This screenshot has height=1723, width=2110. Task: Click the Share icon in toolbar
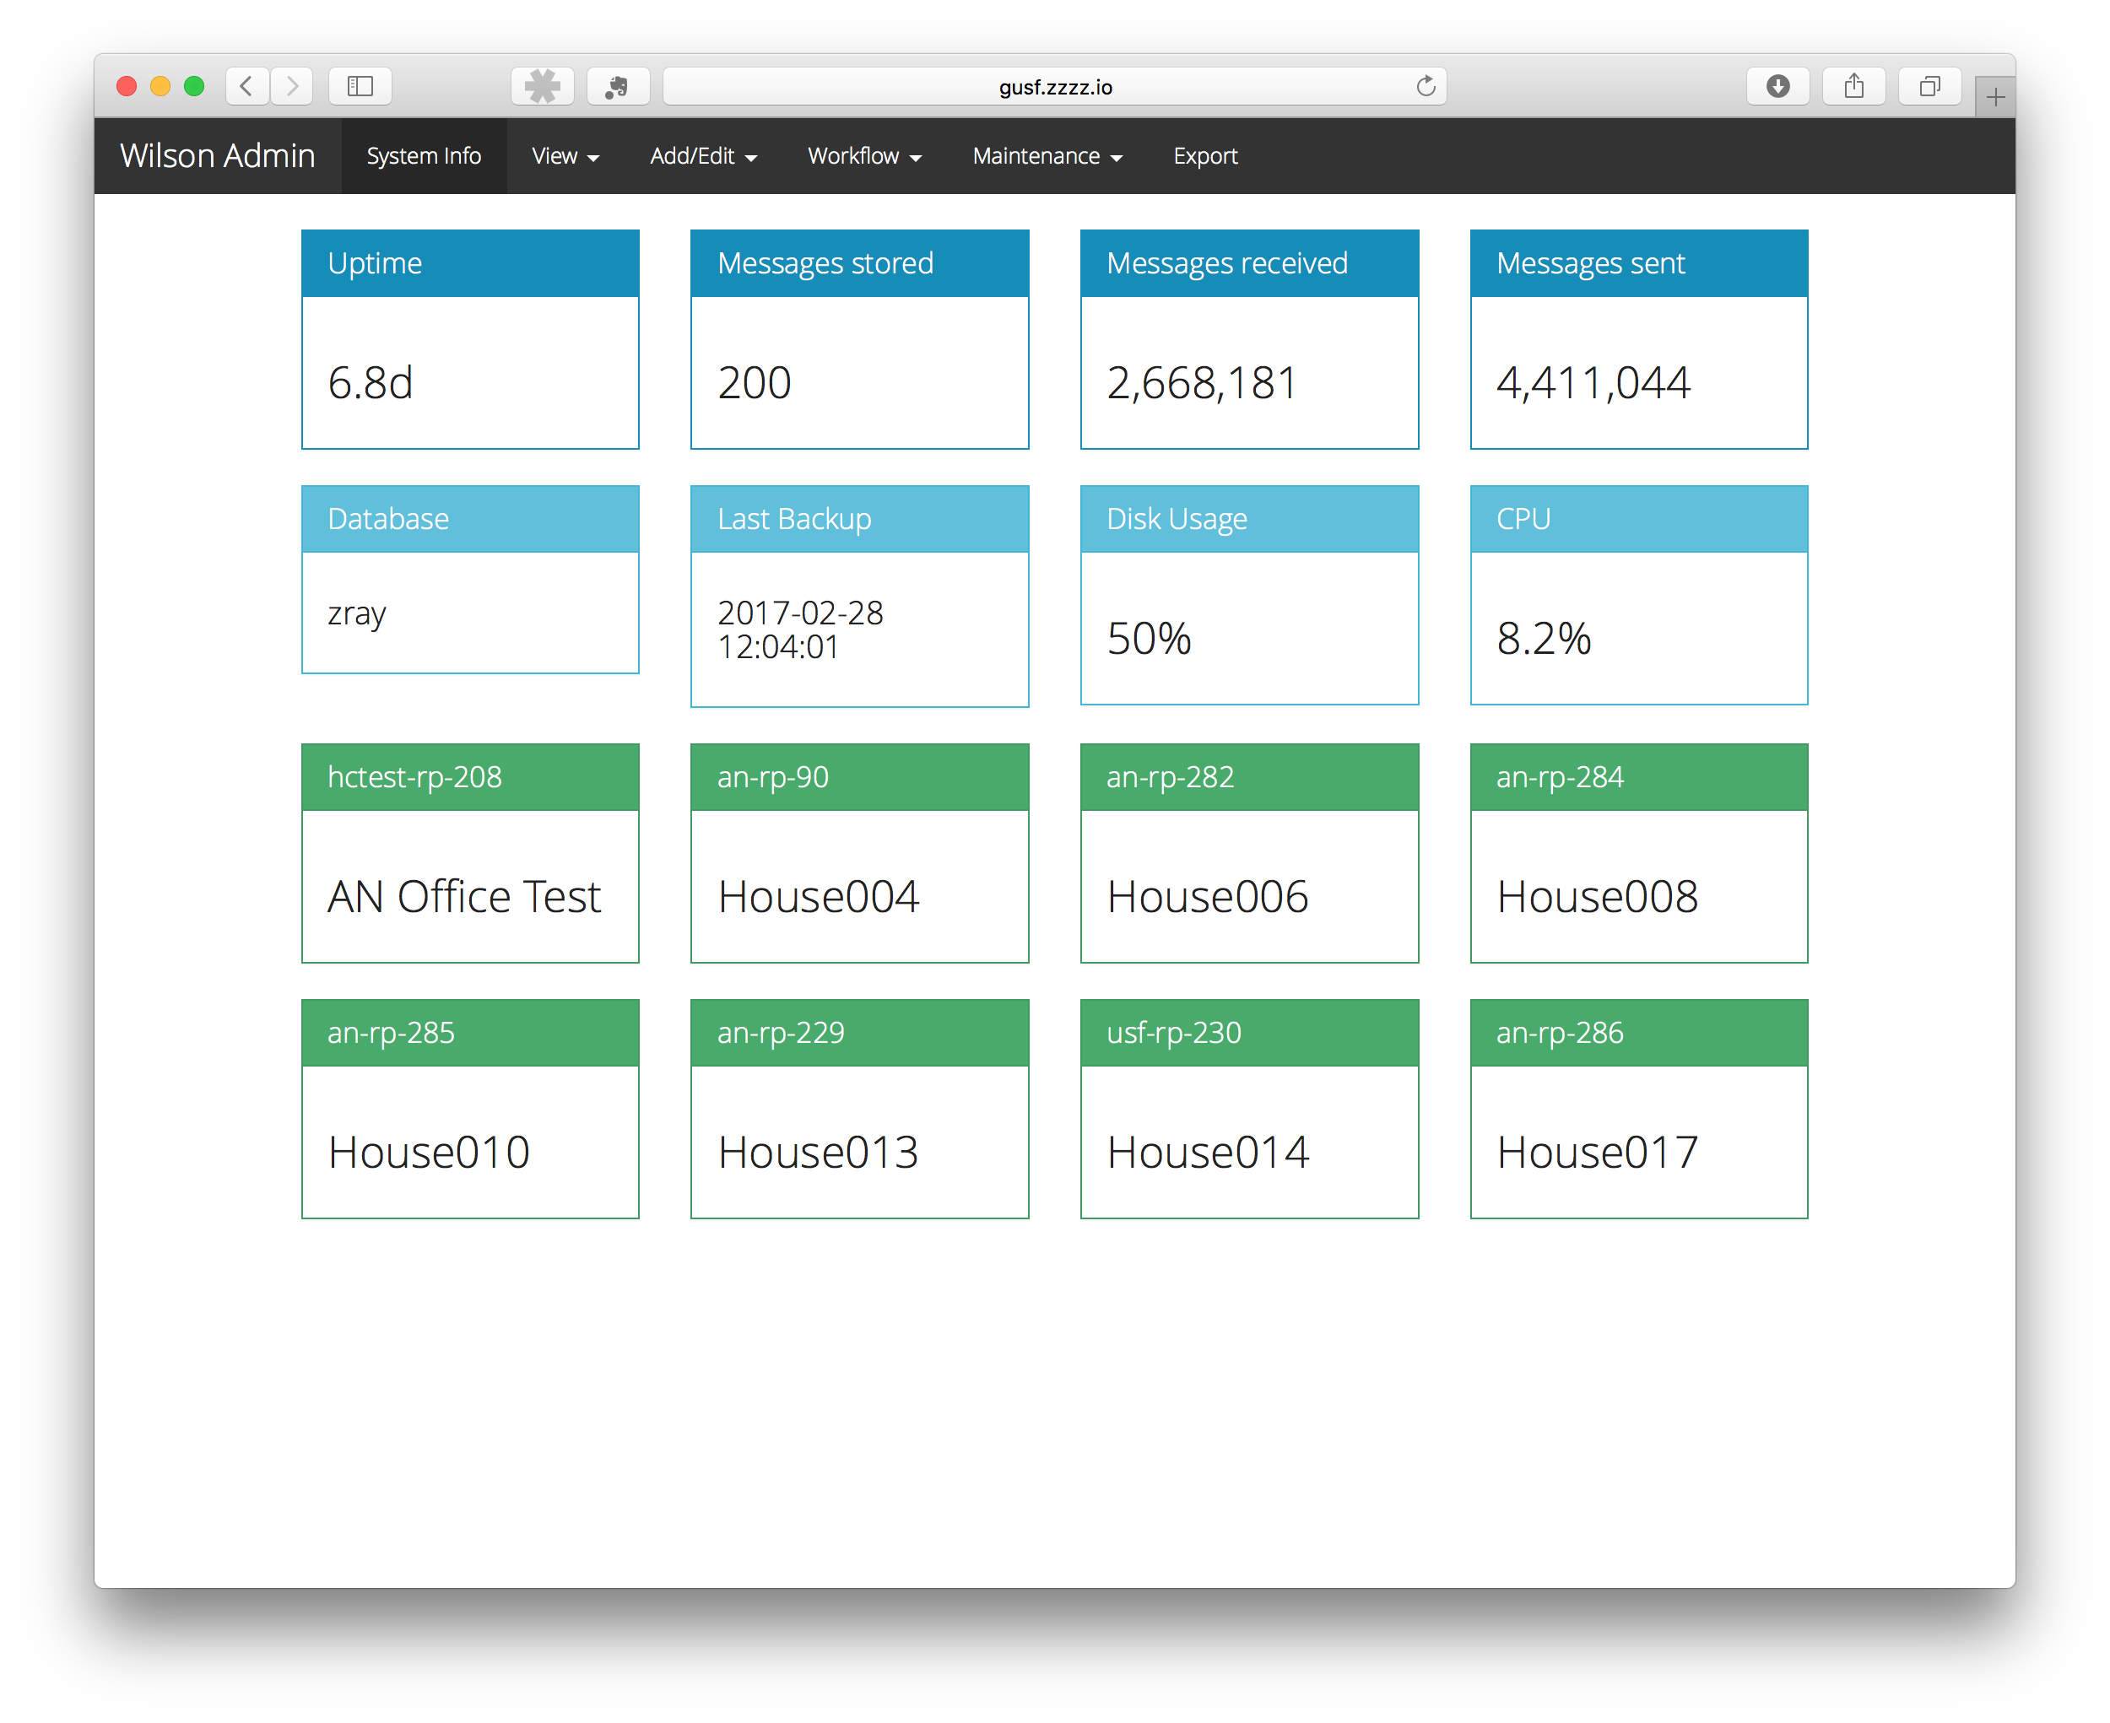tap(1853, 86)
